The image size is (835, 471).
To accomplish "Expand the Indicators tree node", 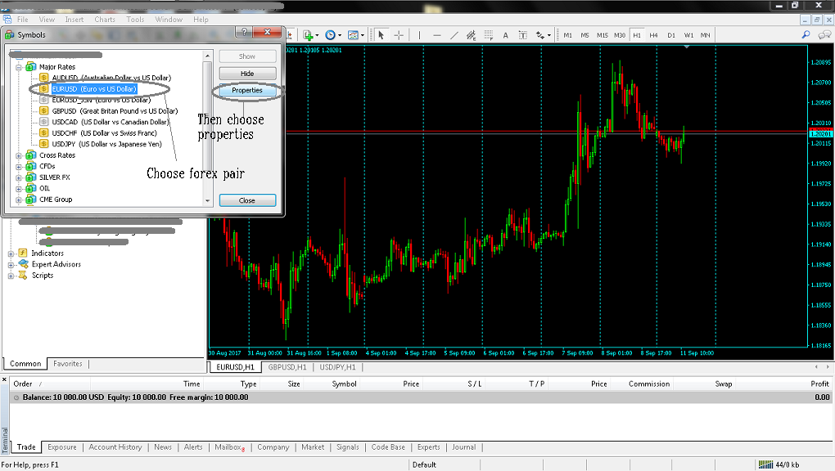I will [11, 253].
